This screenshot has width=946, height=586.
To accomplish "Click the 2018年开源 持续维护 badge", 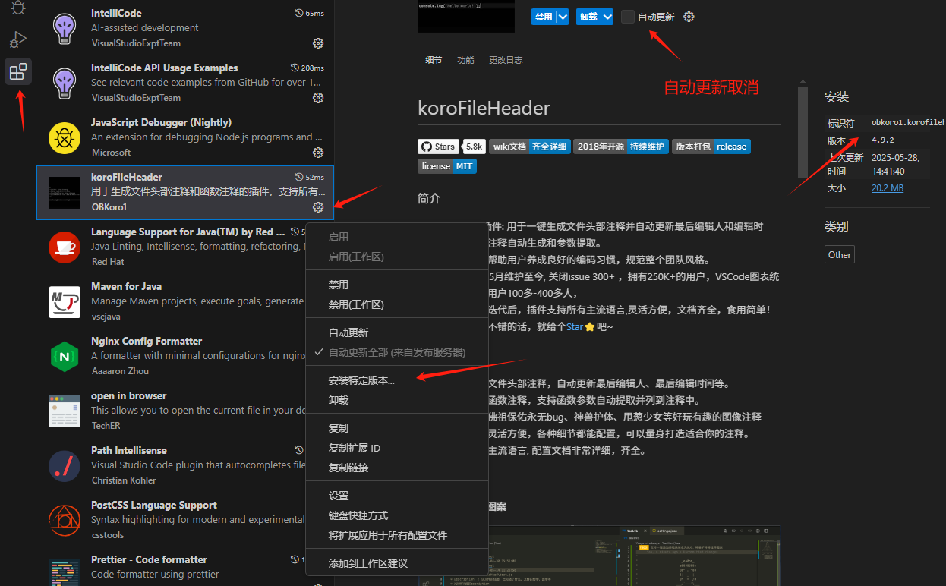I will click(x=621, y=146).
